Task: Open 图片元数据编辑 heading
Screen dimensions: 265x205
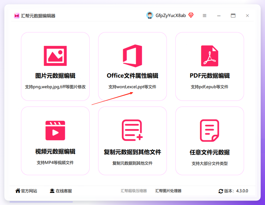Action: (55, 76)
